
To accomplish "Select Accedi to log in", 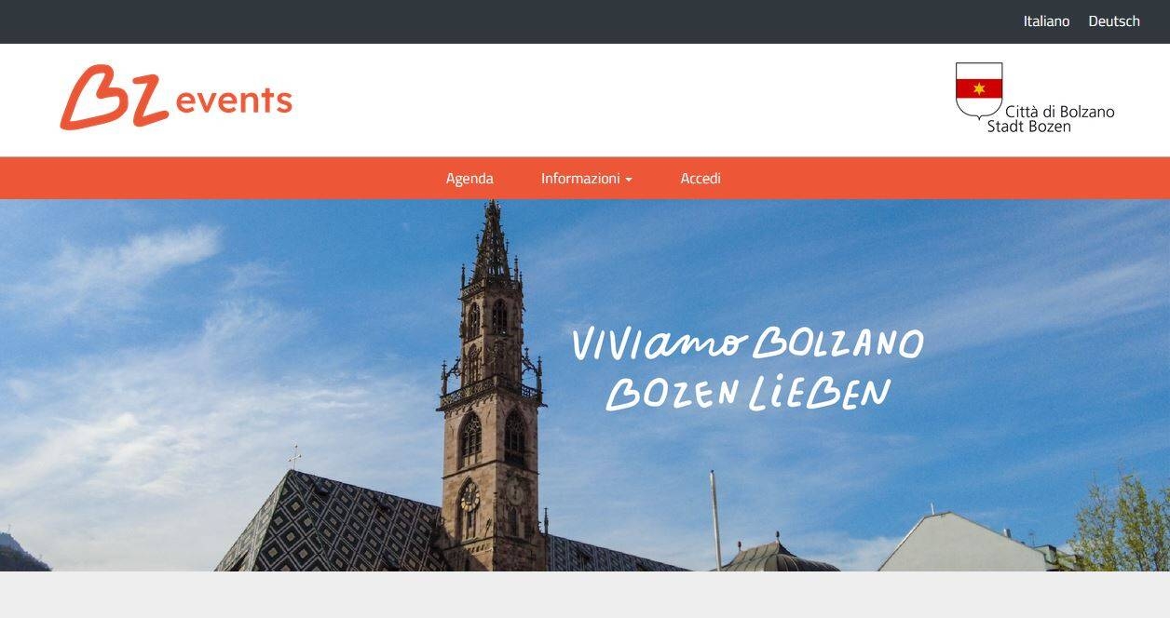I will (701, 179).
